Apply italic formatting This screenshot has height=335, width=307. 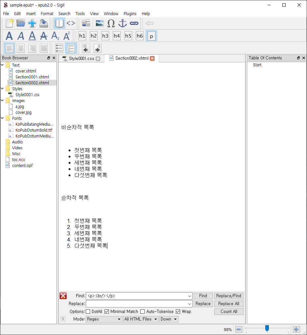tap(21, 36)
